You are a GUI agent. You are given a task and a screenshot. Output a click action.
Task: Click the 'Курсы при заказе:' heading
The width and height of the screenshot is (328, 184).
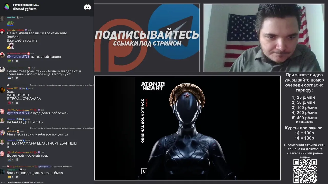point(304,128)
